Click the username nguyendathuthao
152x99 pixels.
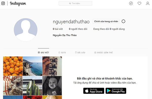click(71, 22)
